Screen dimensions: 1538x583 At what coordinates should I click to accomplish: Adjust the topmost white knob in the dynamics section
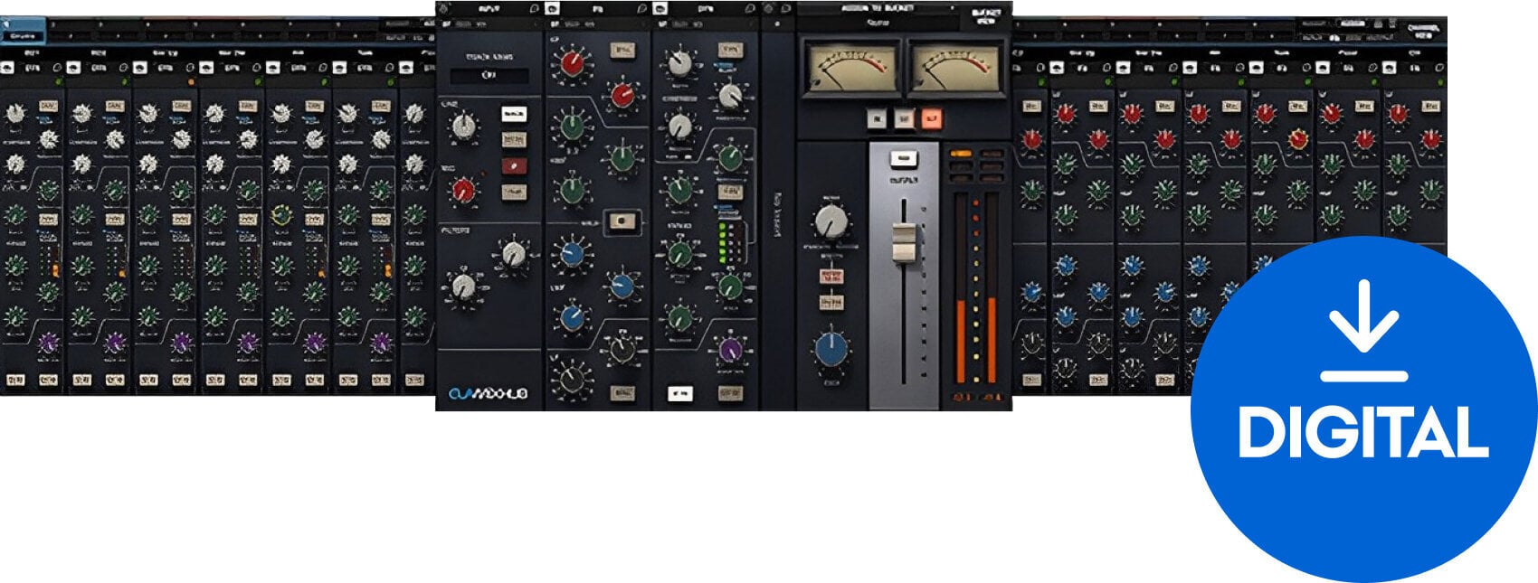pos(679,63)
